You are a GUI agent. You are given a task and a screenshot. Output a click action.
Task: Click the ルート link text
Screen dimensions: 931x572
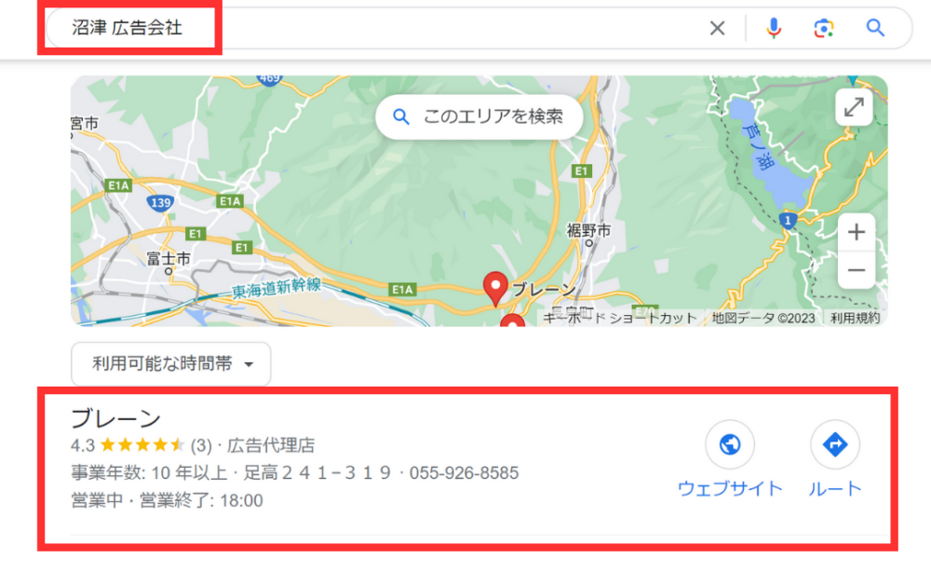pyautogui.click(x=835, y=489)
